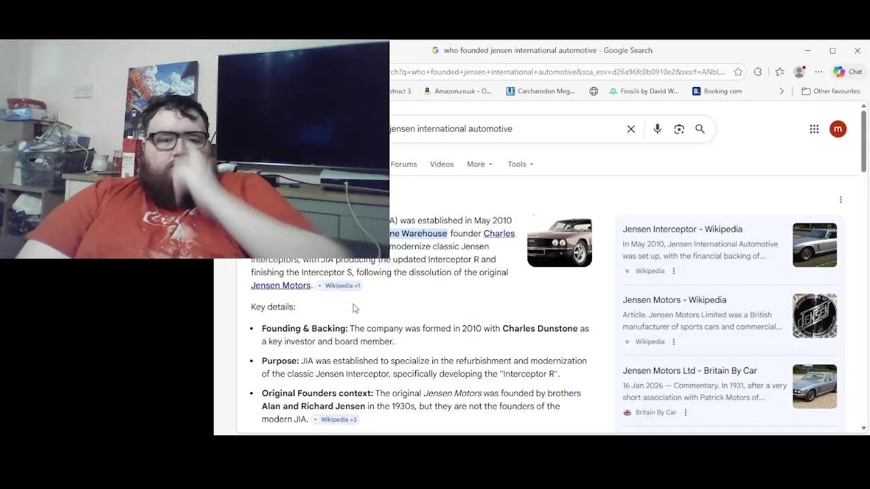
Task: Open the globe icon bookmark
Action: [594, 91]
